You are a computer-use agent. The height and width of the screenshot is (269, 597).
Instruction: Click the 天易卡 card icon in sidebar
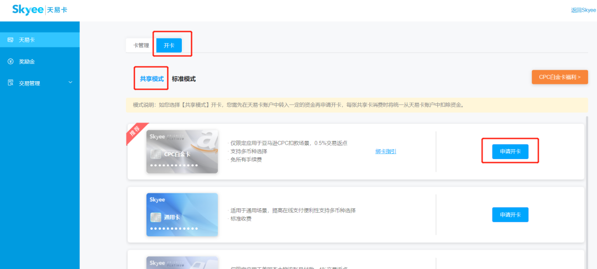point(11,40)
